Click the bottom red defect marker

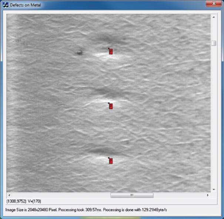click(110, 161)
